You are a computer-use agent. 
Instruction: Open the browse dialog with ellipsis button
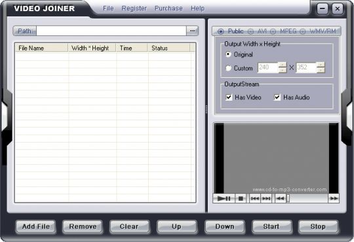pyautogui.click(x=192, y=31)
